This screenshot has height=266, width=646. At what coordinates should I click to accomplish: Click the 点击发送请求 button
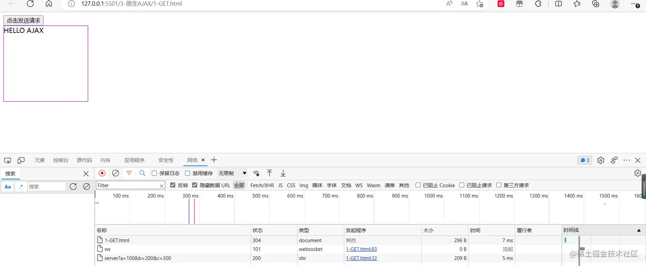pyautogui.click(x=23, y=20)
